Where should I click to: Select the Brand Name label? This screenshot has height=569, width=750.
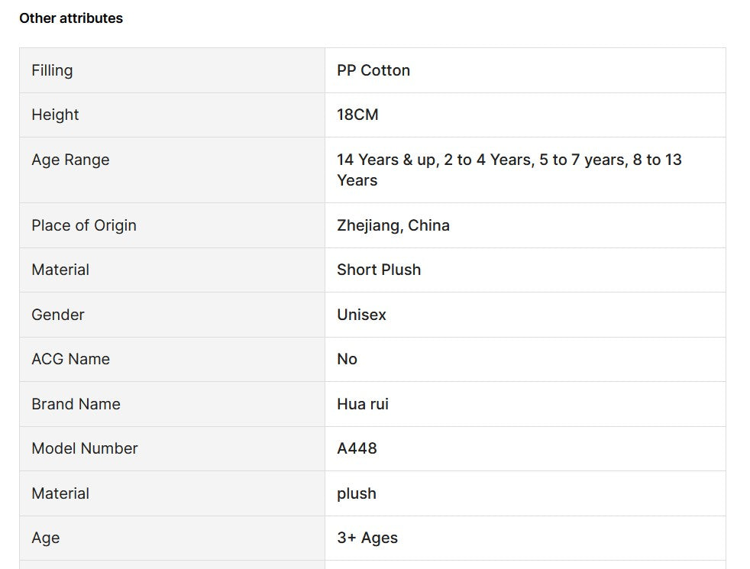point(76,404)
